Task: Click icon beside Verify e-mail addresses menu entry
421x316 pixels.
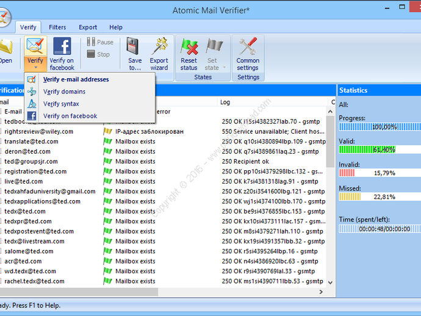Action: [x=31, y=79]
